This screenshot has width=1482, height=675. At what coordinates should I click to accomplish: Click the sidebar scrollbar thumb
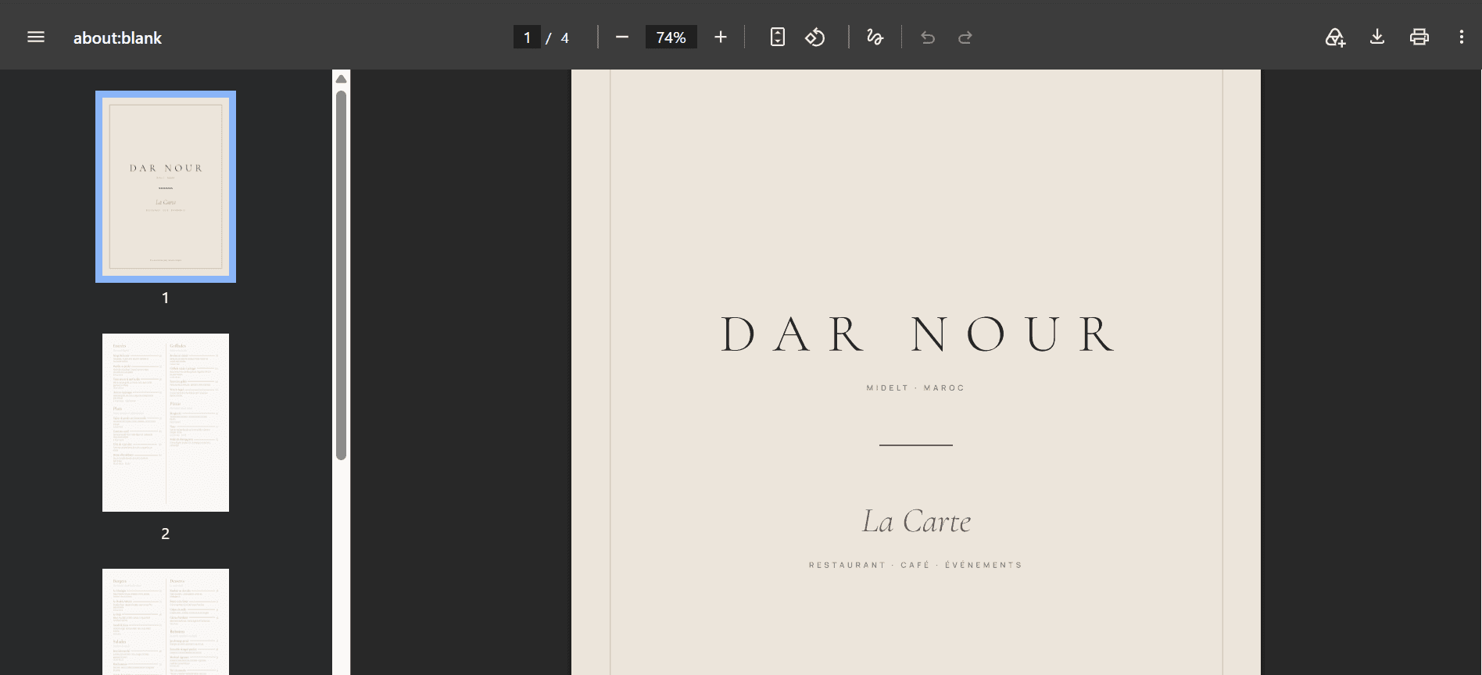coord(341,275)
